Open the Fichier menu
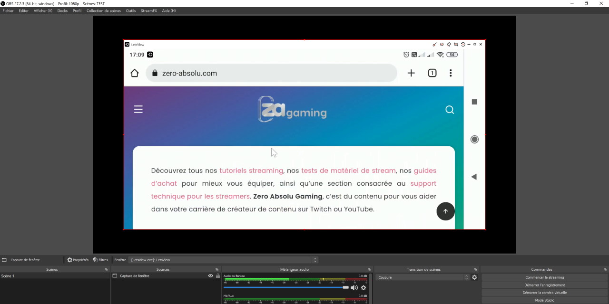The height and width of the screenshot is (304, 609). 8,10
